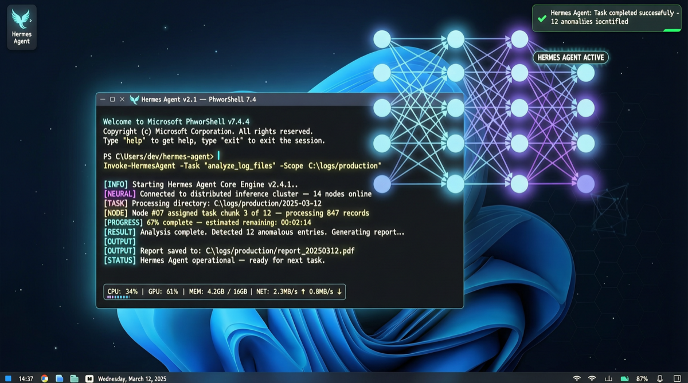This screenshot has height=383, width=688.
Task: Click the Wi-Fi icon beside the bar-chart icon
Action: tap(592, 378)
